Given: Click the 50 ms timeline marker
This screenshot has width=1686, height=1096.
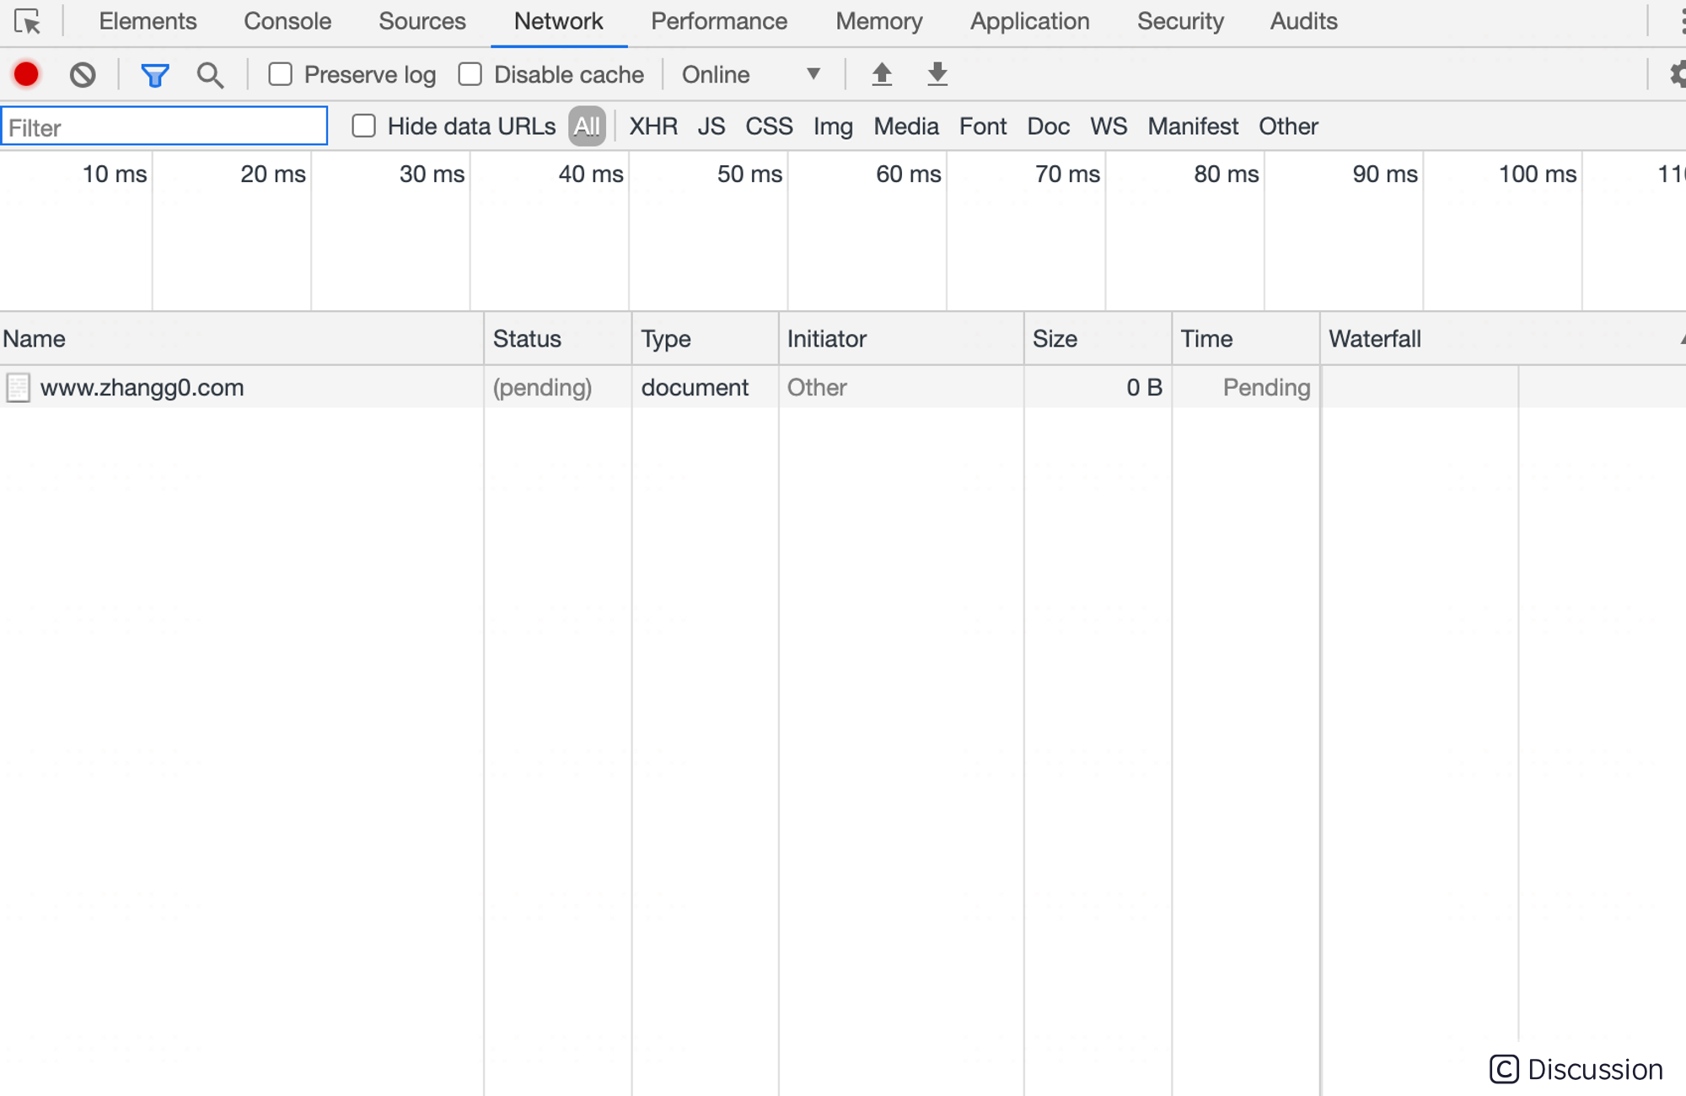Looking at the screenshot, I should pyautogui.click(x=749, y=175).
